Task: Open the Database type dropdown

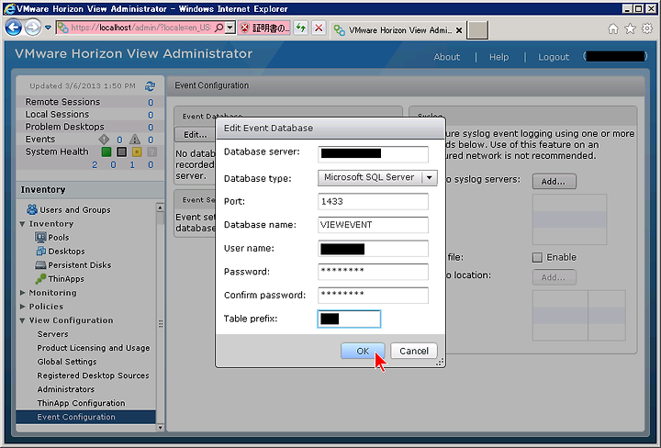Action: pos(377,178)
